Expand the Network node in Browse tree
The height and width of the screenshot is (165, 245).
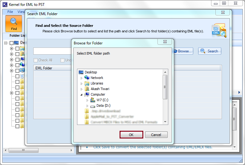pyautogui.click(x=81, y=78)
